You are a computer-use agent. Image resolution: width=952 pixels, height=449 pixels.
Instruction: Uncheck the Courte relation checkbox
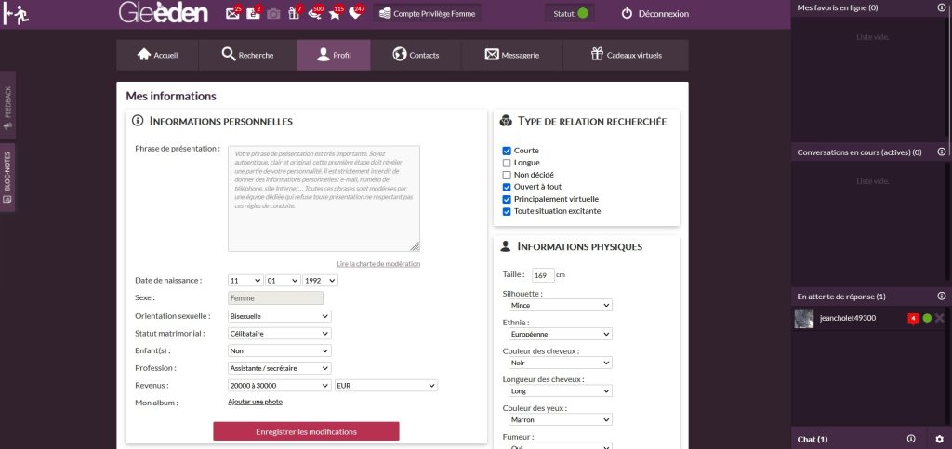(507, 151)
